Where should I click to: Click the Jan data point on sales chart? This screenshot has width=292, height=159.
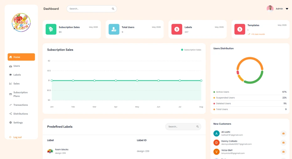[52, 80]
